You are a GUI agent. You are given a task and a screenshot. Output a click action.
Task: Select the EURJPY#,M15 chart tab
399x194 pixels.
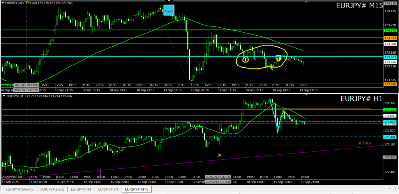pos(136,189)
